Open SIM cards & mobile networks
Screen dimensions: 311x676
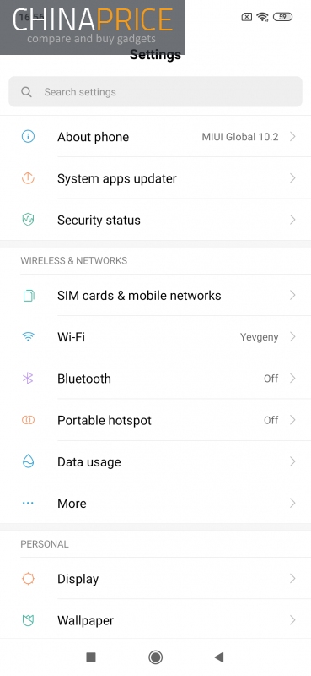pyautogui.click(x=155, y=295)
